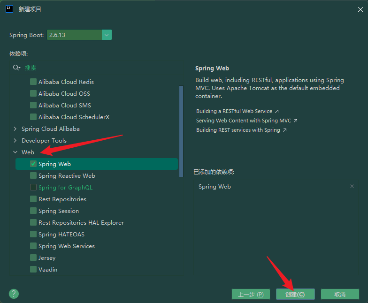Open external link arrow for Building a RESTful Web Service

(277, 111)
